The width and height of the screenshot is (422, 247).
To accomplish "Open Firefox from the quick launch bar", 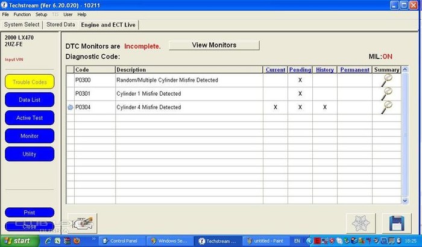I will [x=77, y=240].
